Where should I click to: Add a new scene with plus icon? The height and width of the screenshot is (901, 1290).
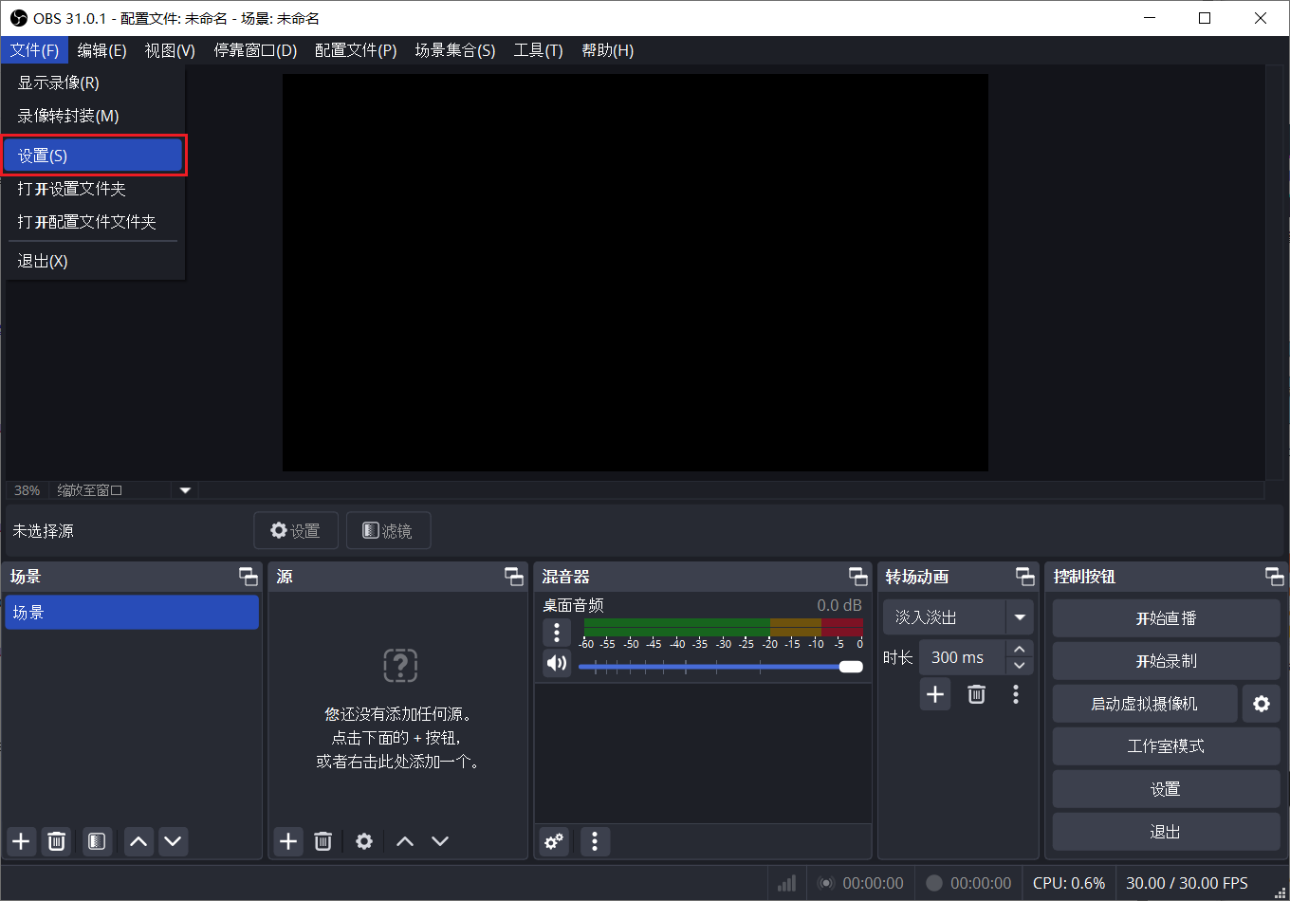21,841
